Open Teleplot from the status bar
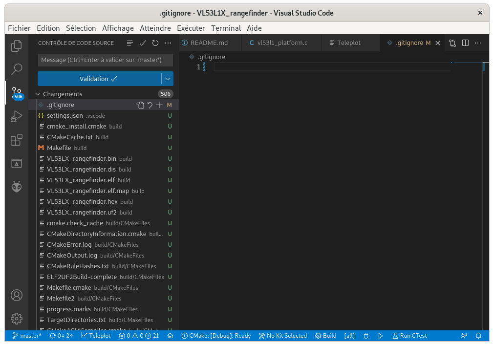The width and height of the screenshot is (494, 346). click(96, 336)
